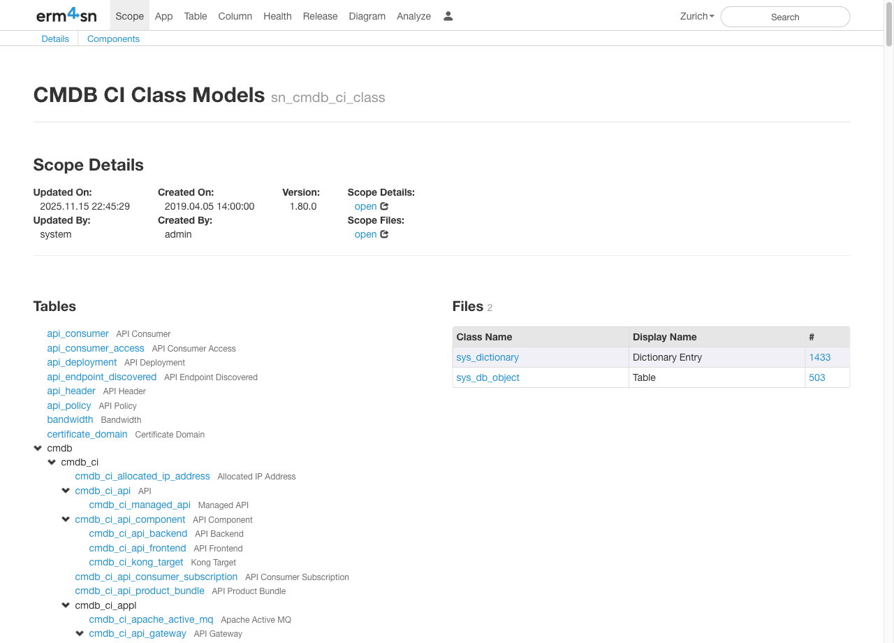Open the api_consumer_access table link
Viewport: 894px width, 643px height.
pyautogui.click(x=96, y=348)
